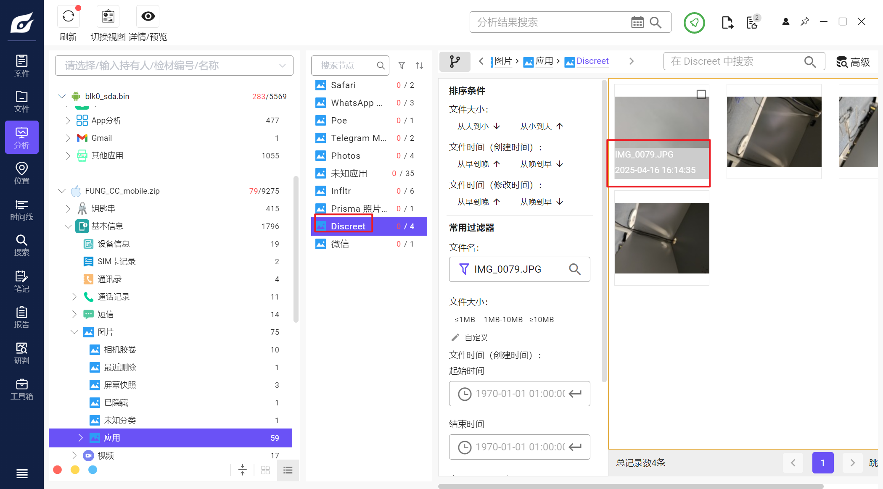This screenshot has height=489, width=883.
Task: Switch to list view toggle at bottom
Action: 288,470
